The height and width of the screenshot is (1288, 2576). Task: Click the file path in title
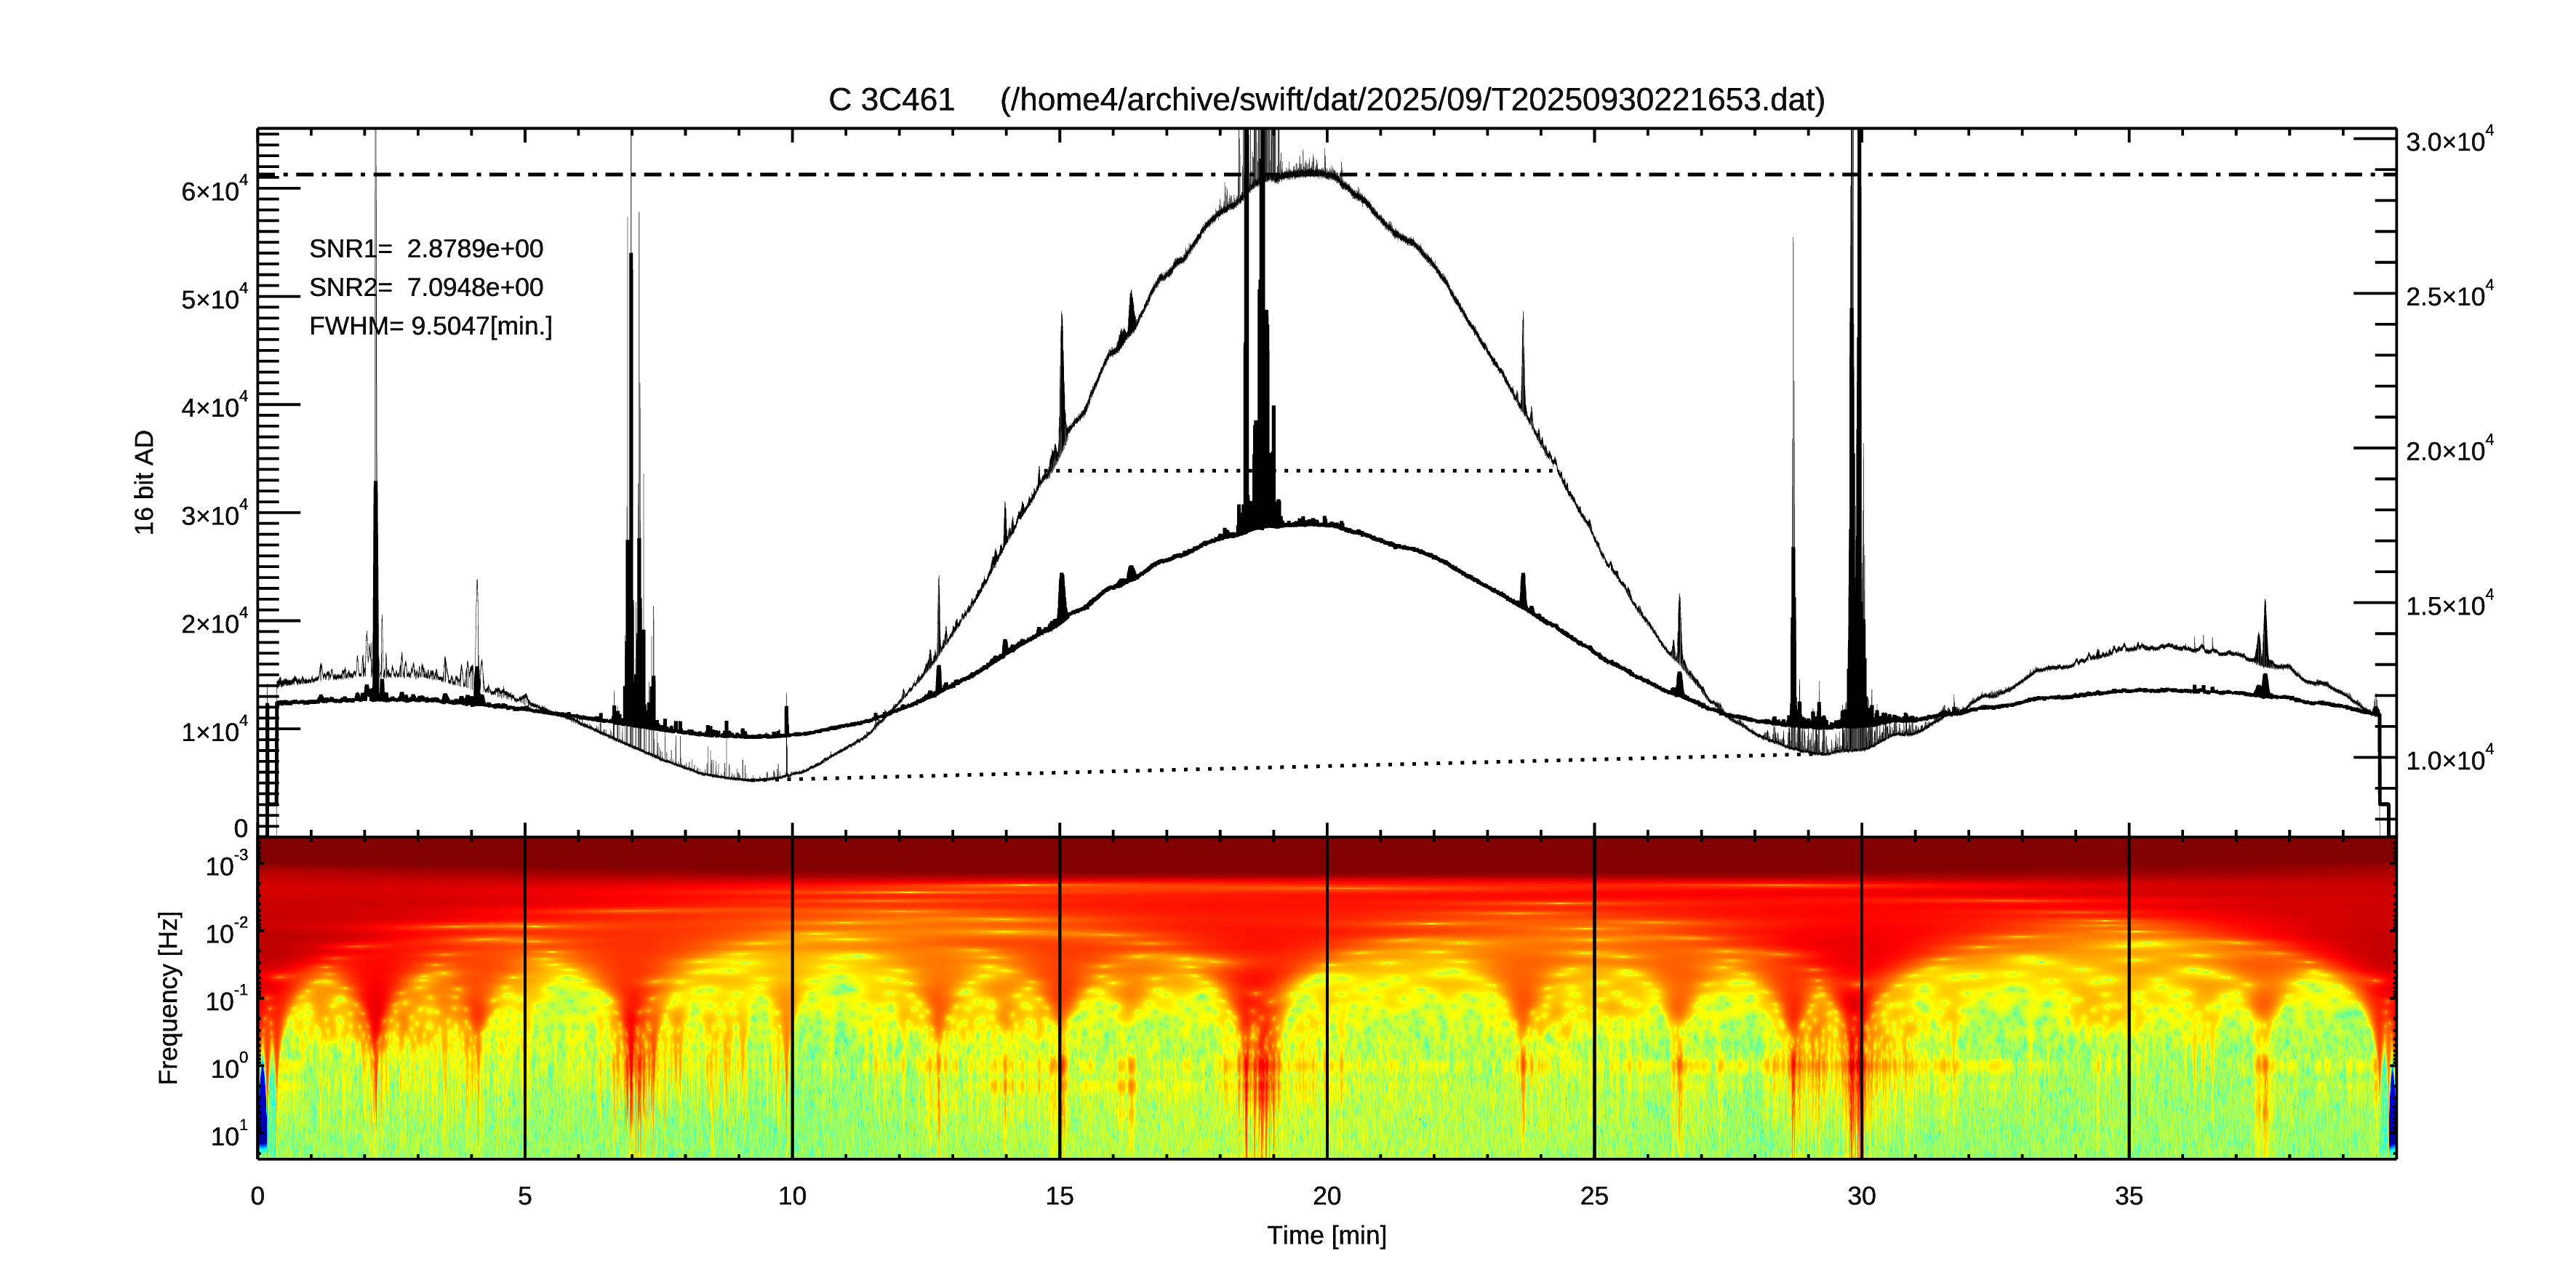pyautogui.click(x=1412, y=100)
